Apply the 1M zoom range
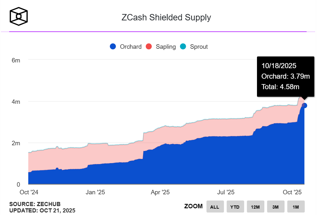The width and height of the screenshot is (317, 215). coord(296,206)
